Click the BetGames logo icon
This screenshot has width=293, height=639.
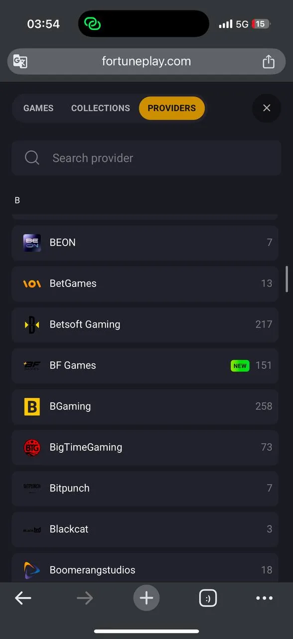tap(32, 284)
